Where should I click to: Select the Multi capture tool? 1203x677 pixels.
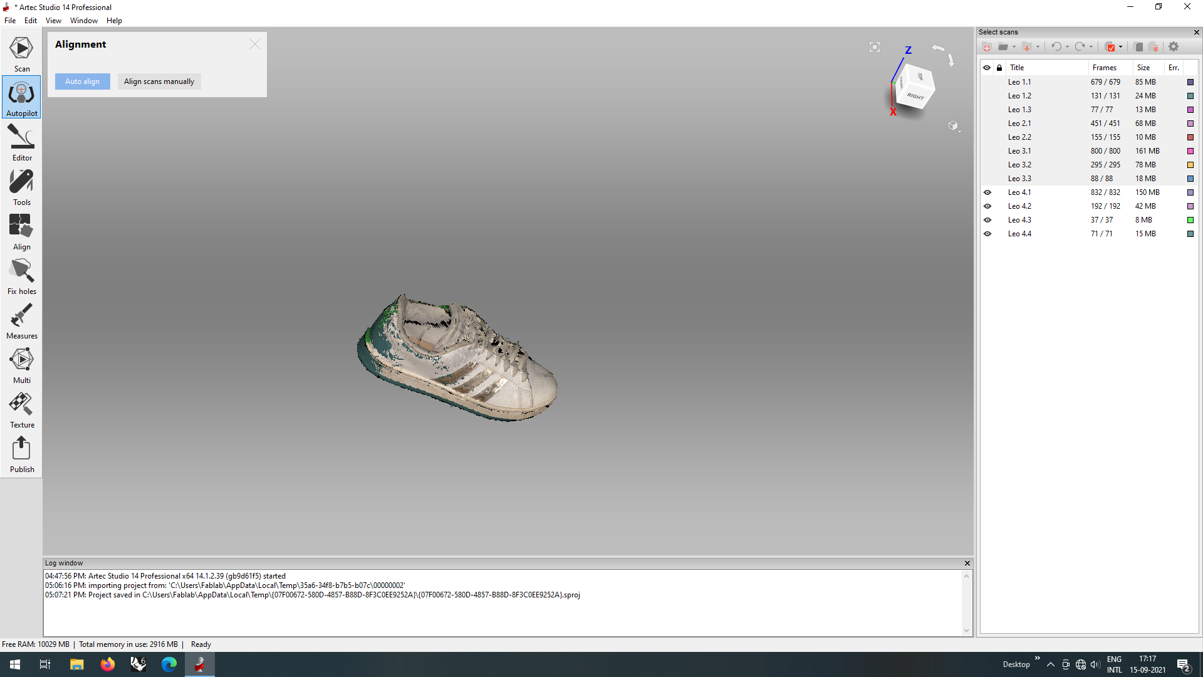21,365
